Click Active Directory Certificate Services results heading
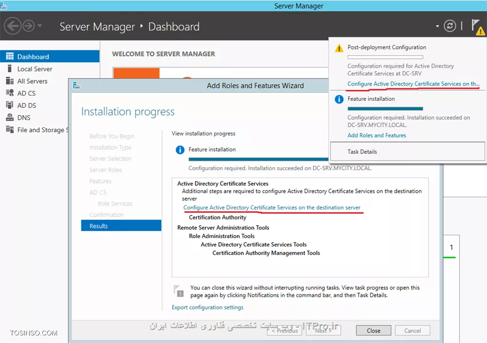Viewport: 487px width, 343px height. point(223,183)
